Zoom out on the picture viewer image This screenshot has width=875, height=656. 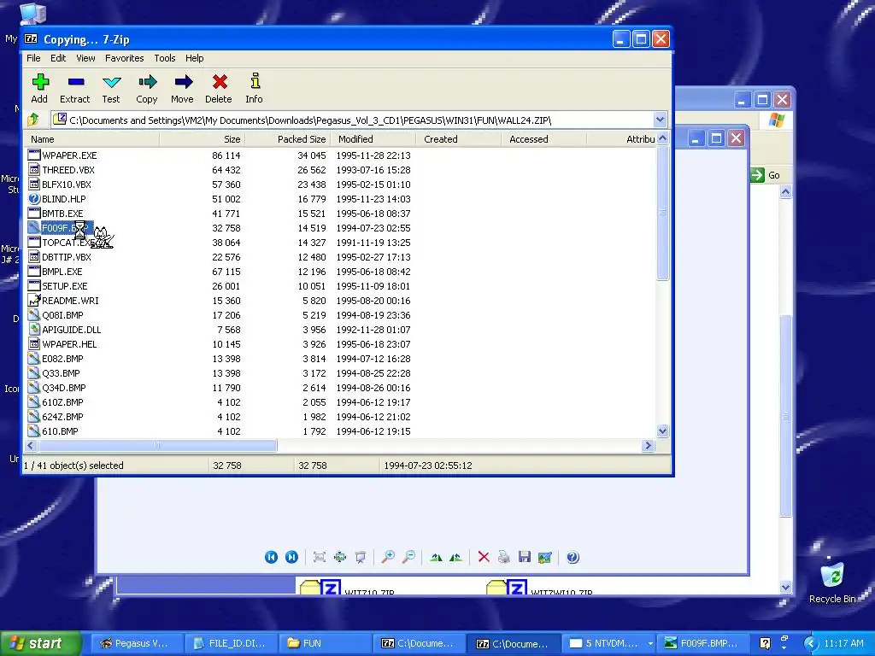click(x=409, y=557)
